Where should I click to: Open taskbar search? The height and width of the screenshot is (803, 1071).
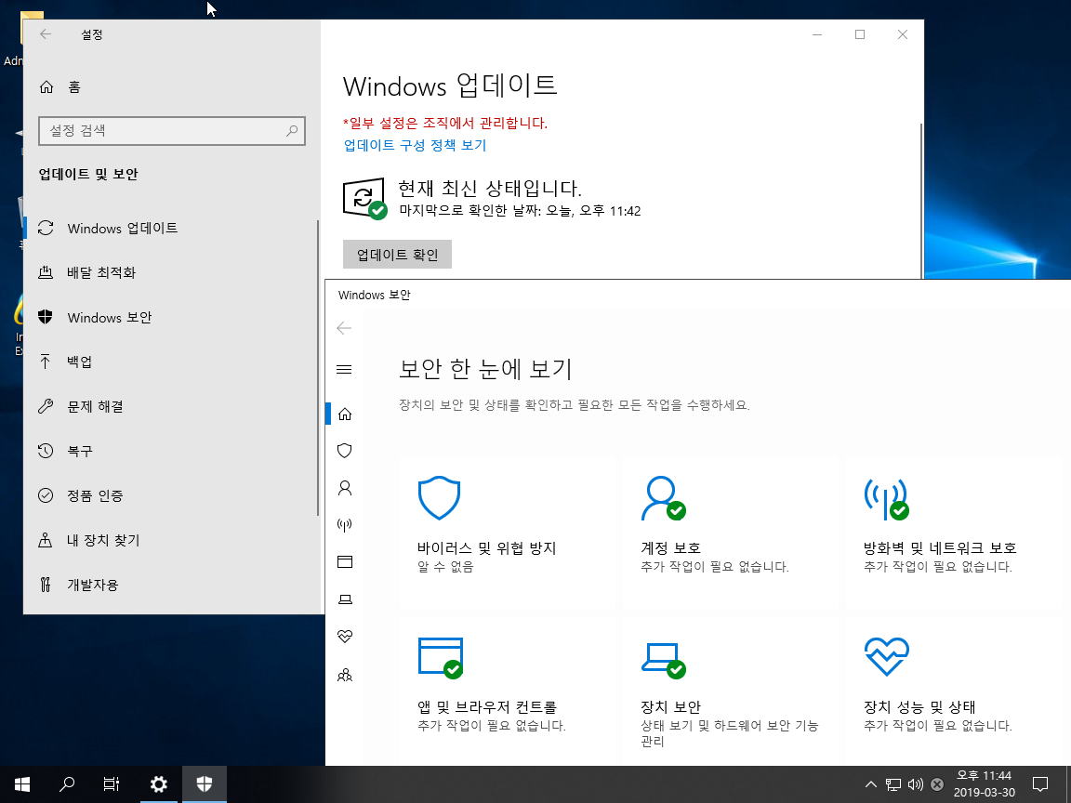point(67,783)
